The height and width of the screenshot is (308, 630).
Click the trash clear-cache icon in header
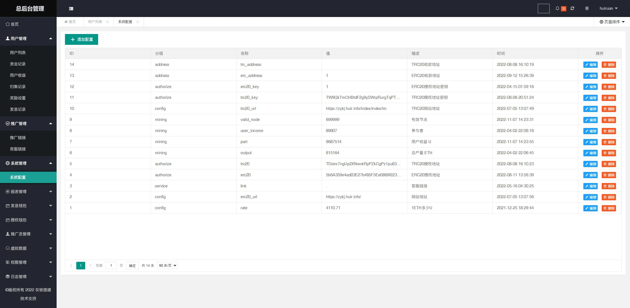[x=587, y=8]
